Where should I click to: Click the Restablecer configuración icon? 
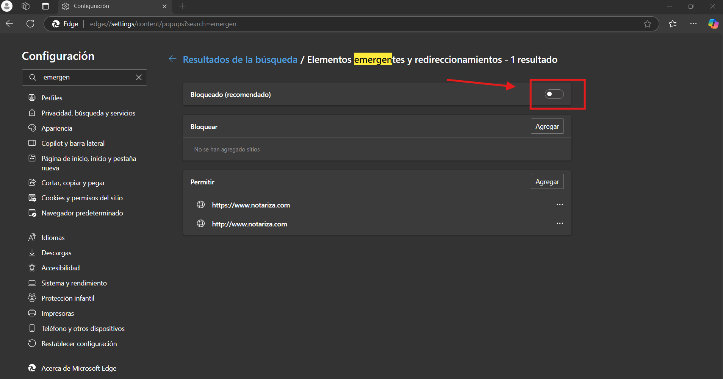click(32, 343)
